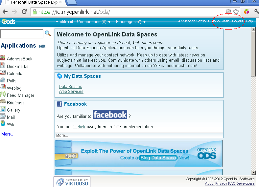Bookmark page with the star icon
Image resolution: width=259 pixels, height=190 pixels.
[236, 12]
